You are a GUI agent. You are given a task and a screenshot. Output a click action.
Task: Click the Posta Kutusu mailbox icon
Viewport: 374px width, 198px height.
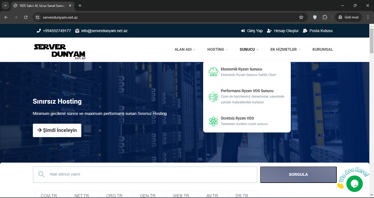point(305,31)
